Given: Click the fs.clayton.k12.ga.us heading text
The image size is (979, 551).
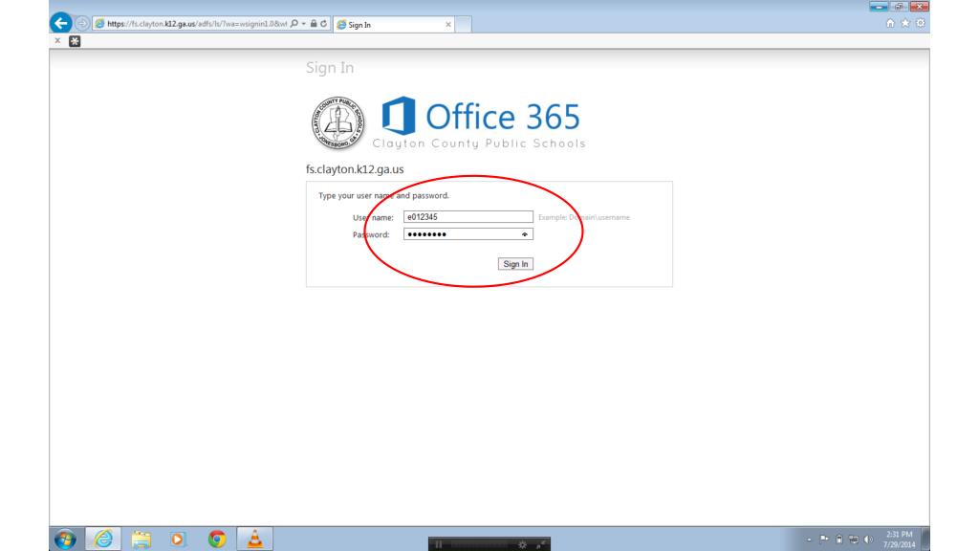Looking at the screenshot, I should [x=355, y=169].
